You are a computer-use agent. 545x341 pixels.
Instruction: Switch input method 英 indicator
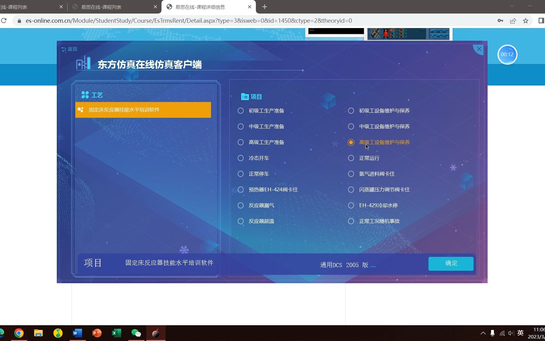click(521, 333)
